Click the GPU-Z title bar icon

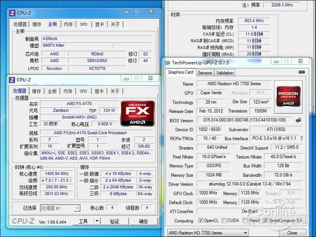167,63
